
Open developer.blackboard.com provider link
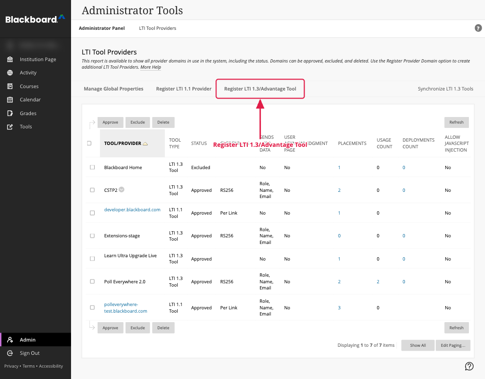(133, 209)
